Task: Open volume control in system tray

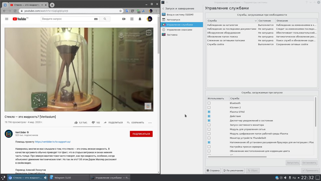Action: [x=285, y=178]
